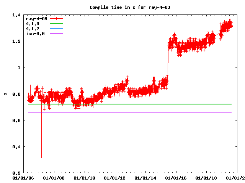The height and width of the screenshot is (183, 245).
Task: Click the red ray-4-03 legend line sample
Action: pyautogui.click(x=56, y=18)
